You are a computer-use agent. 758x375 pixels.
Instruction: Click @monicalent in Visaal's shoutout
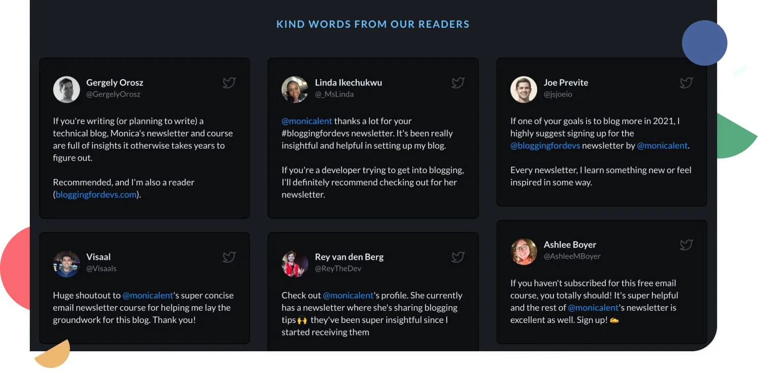[148, 295]
